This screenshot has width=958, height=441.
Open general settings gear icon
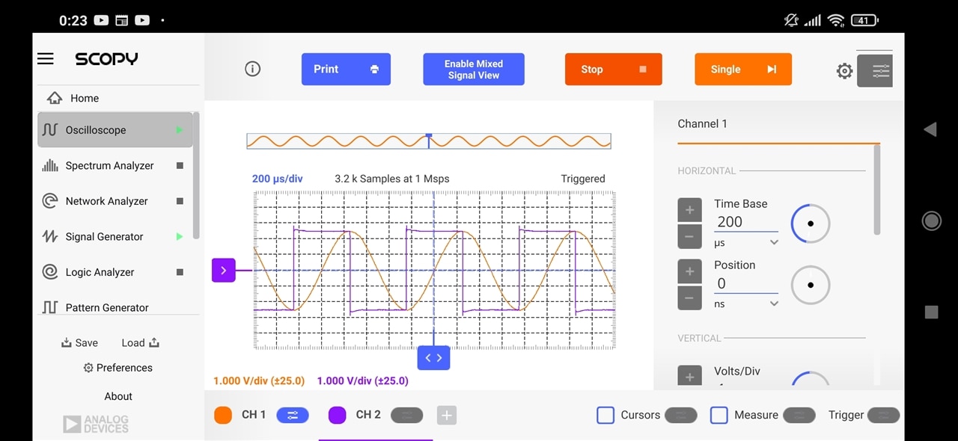coord(844,71)
